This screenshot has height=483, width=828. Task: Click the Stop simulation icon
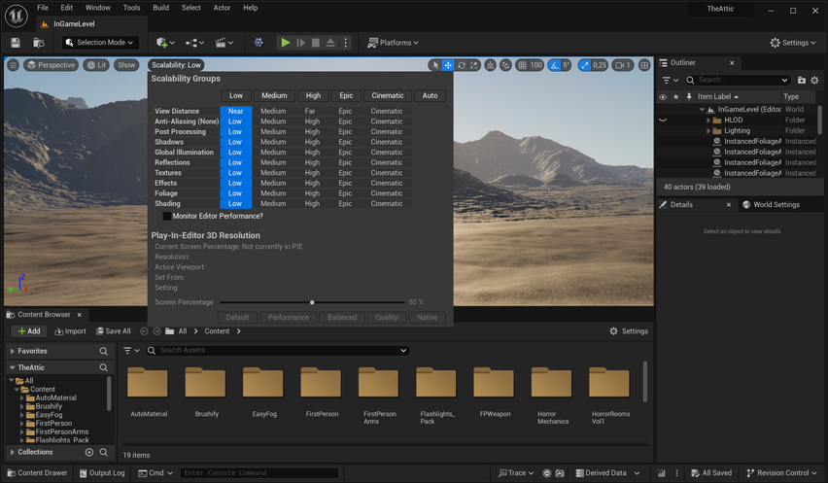point(315,43)
